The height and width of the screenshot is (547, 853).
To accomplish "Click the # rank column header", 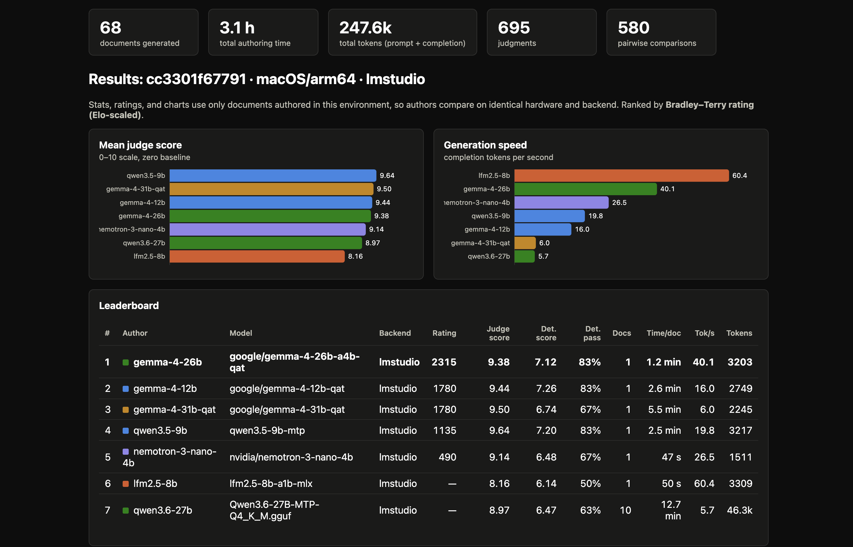I will [107, 333].
